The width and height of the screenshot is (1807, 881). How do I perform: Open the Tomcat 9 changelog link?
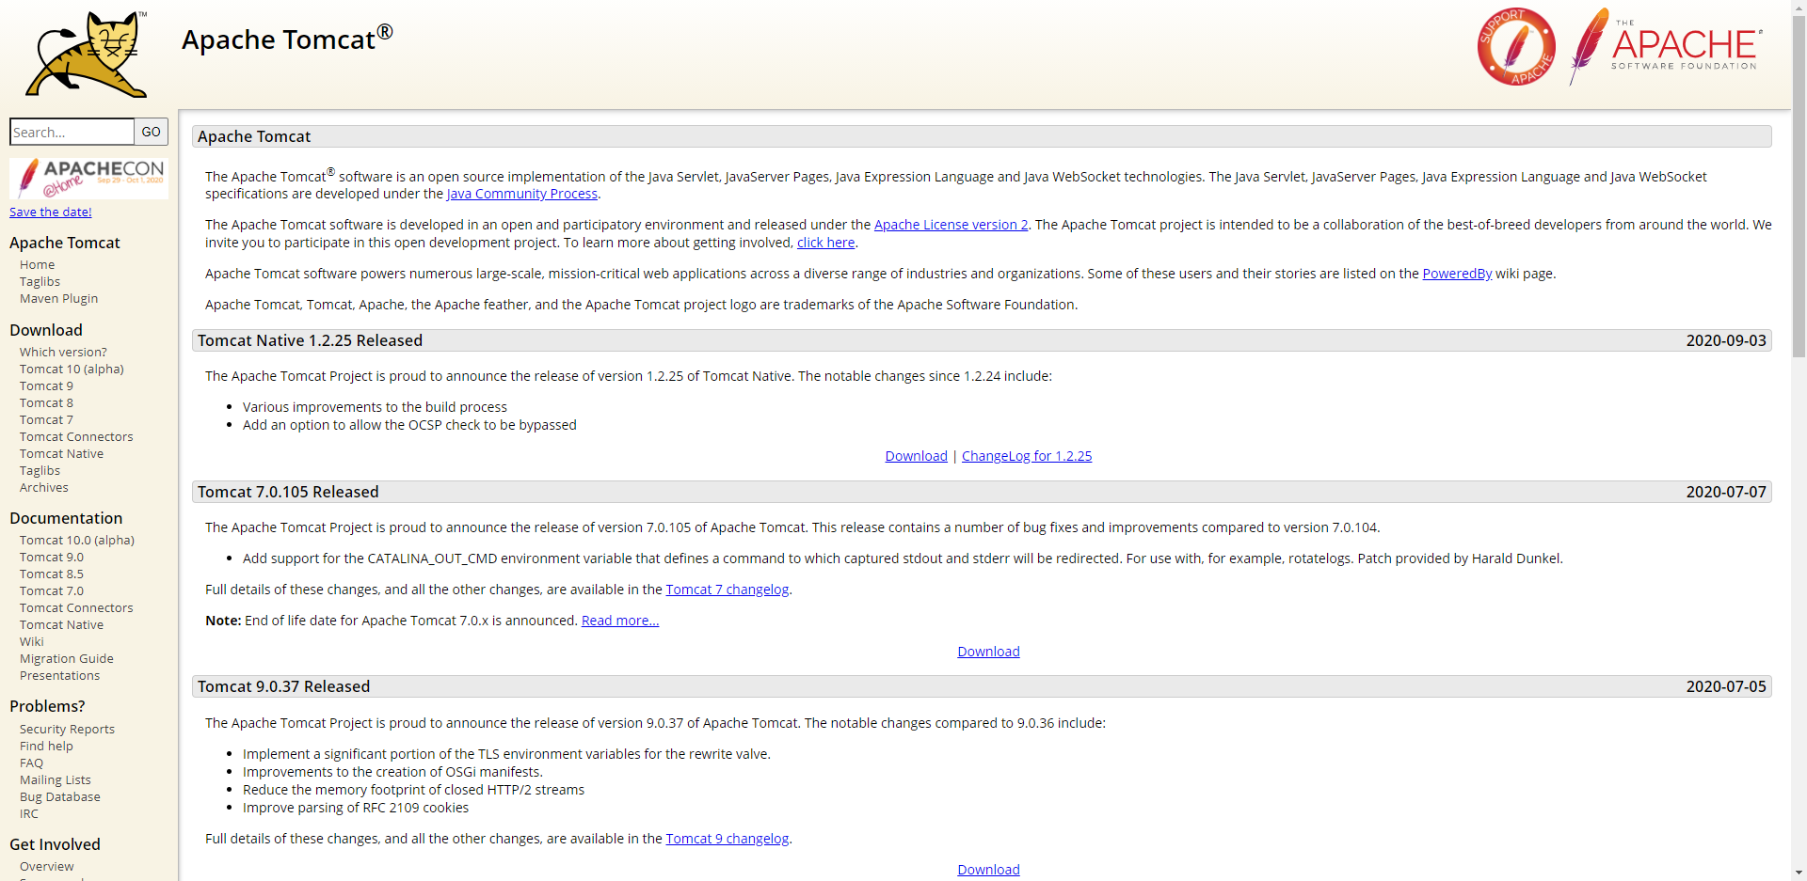pos(728,839)
